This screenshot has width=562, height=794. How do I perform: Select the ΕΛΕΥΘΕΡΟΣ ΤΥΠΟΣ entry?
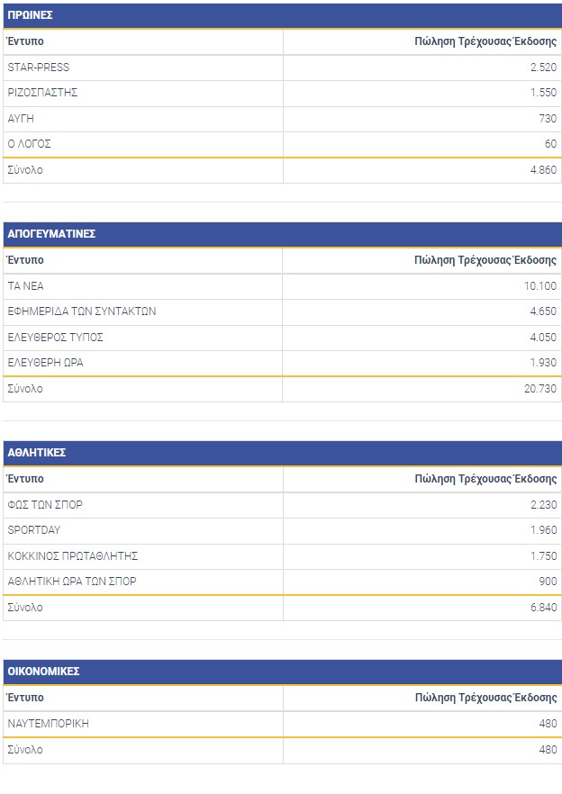click(55, 338)
